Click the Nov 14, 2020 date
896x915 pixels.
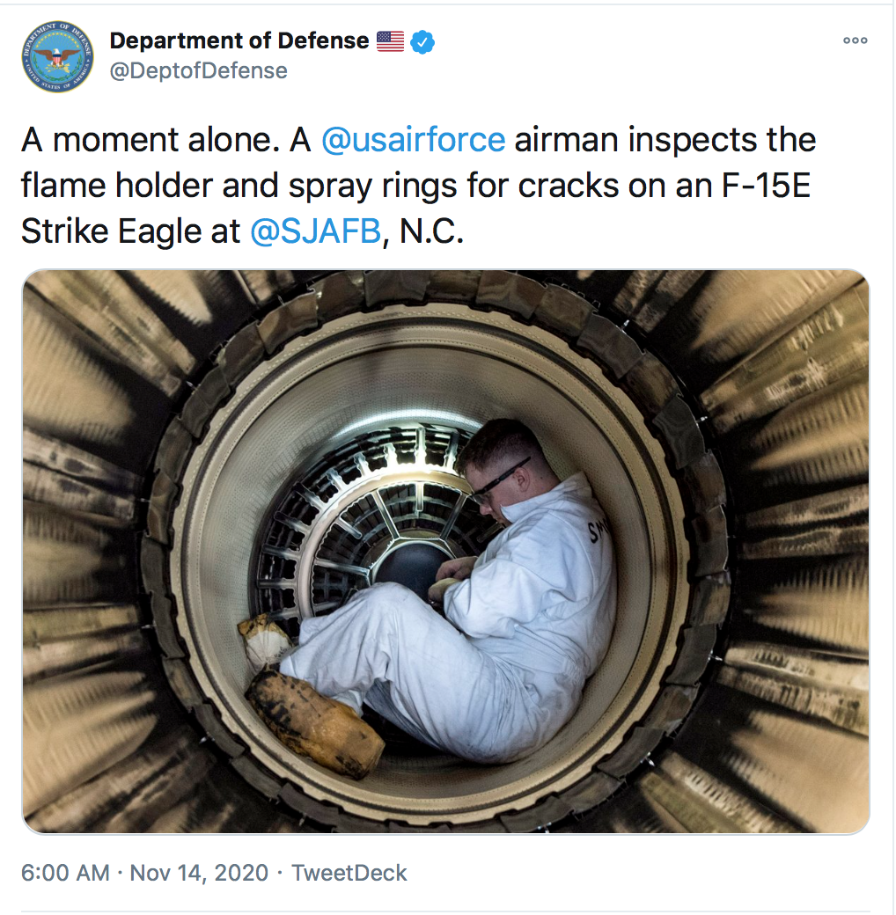[x=199, y=873]
